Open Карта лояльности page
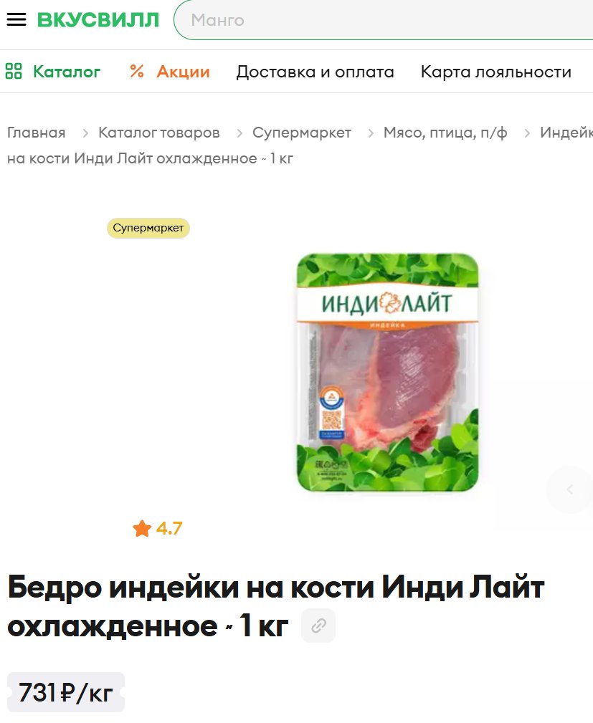The image size is (593, 723). click(496, 72)
